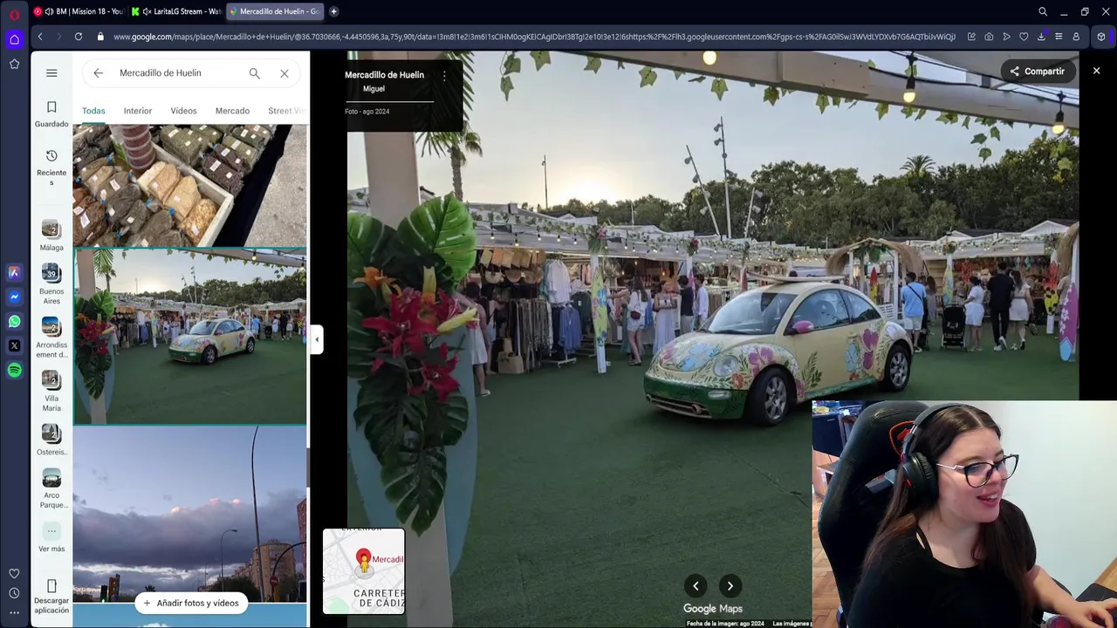Switch to LaritaLG Stream tab

(x=176, y=11)
